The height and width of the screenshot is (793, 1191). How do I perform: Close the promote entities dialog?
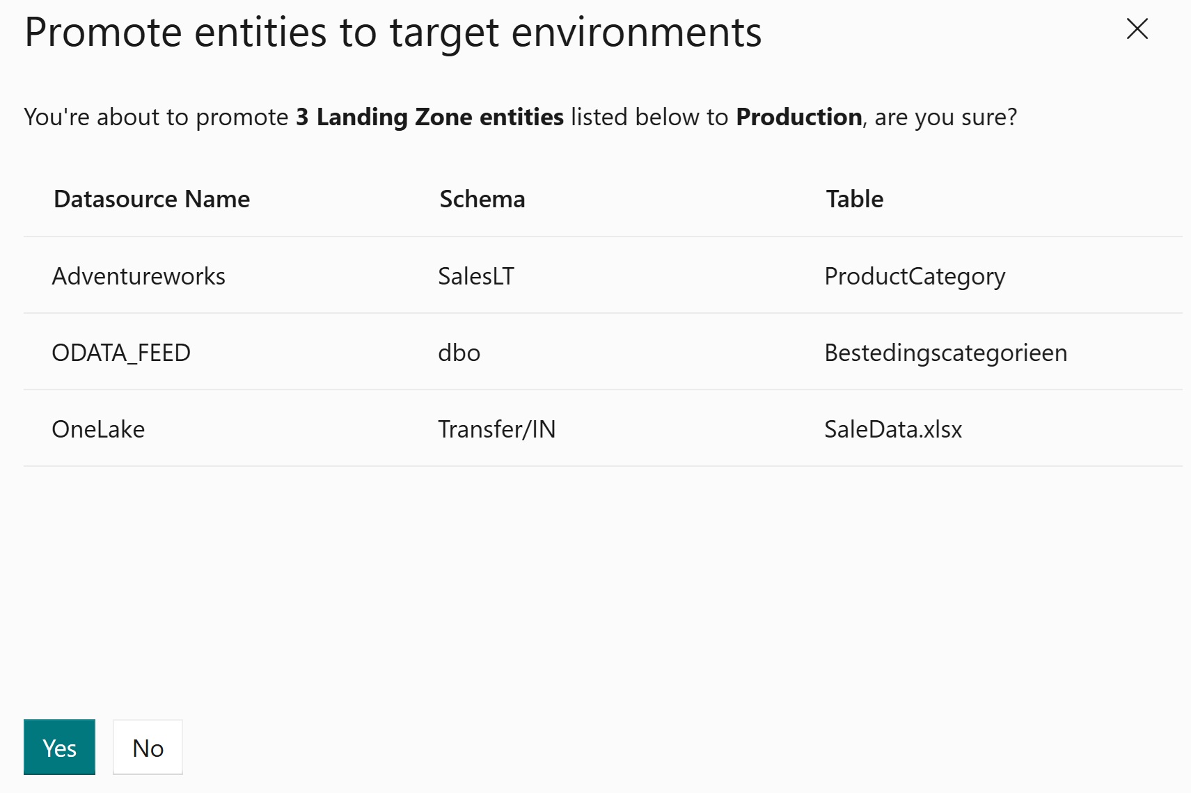pos(1137,29)
